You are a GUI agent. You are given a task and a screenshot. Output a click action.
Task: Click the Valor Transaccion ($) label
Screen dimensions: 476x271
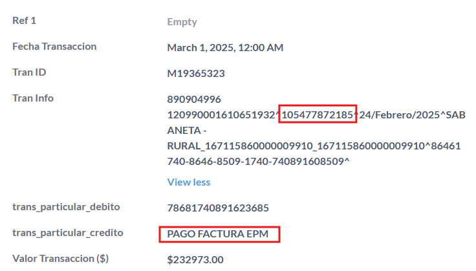click(60, 259)
